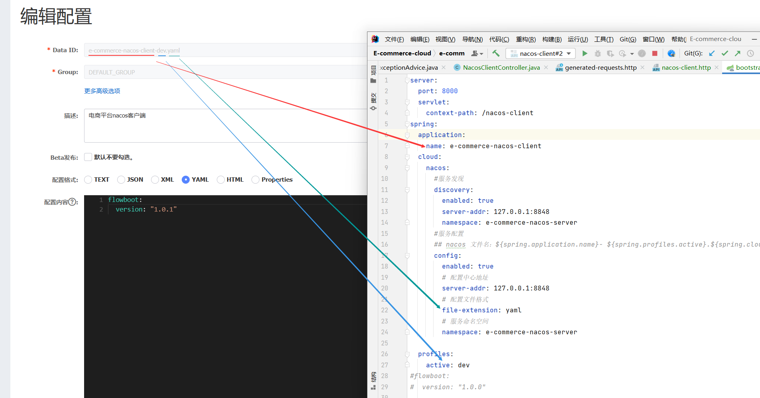Commit changes with green check icon
The width and height of the screenshot is (760, 398).
[x=725, y=53]
